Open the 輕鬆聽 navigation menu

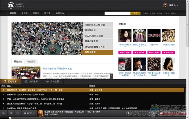coord(13,13)
